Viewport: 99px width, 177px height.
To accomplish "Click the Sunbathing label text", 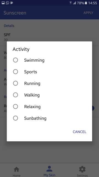I will click(35, 118).
